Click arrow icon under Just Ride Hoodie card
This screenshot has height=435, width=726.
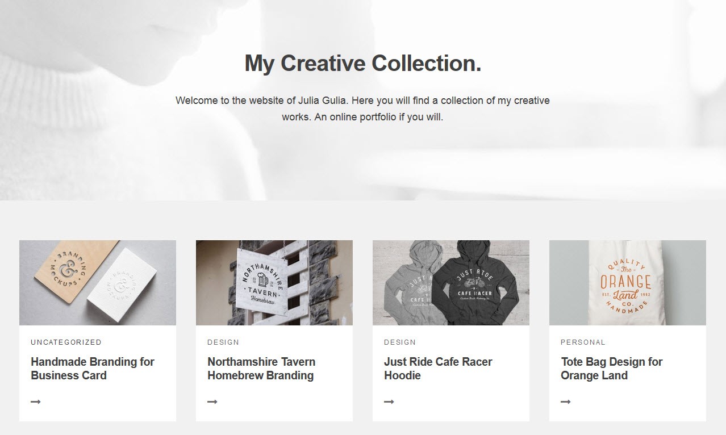pyautogui.click(x=389, y=401)
